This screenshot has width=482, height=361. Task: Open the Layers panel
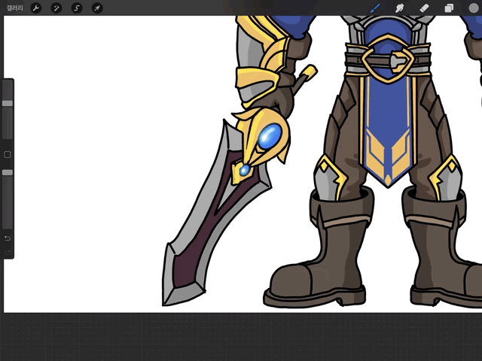(x=449, y=8)
